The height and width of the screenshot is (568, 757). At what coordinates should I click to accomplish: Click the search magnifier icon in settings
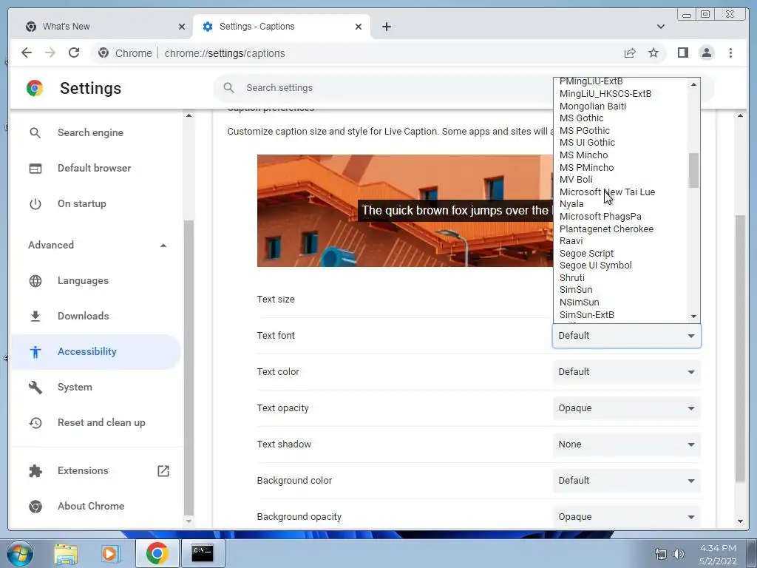click(229, 88)
